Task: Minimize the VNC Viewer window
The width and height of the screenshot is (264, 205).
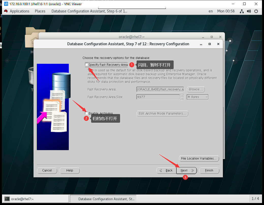Action: [233, 4]
